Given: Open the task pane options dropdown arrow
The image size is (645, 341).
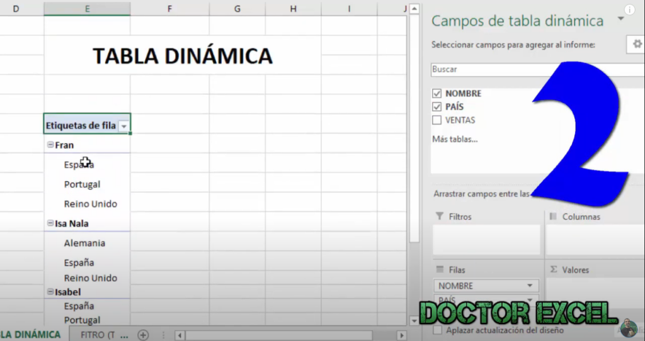Looking at the screenshot, I should coord(621,19).
